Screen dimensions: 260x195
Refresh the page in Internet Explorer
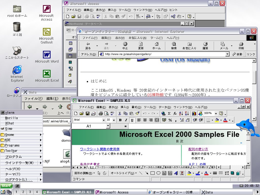(x=141, y=46)
